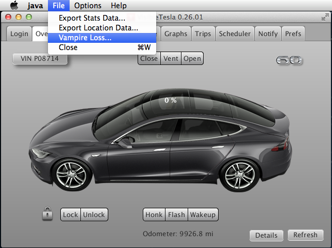Close the open File menu
Screen dimensions: 332x248
pyautogui.click(x=59, y=6)
